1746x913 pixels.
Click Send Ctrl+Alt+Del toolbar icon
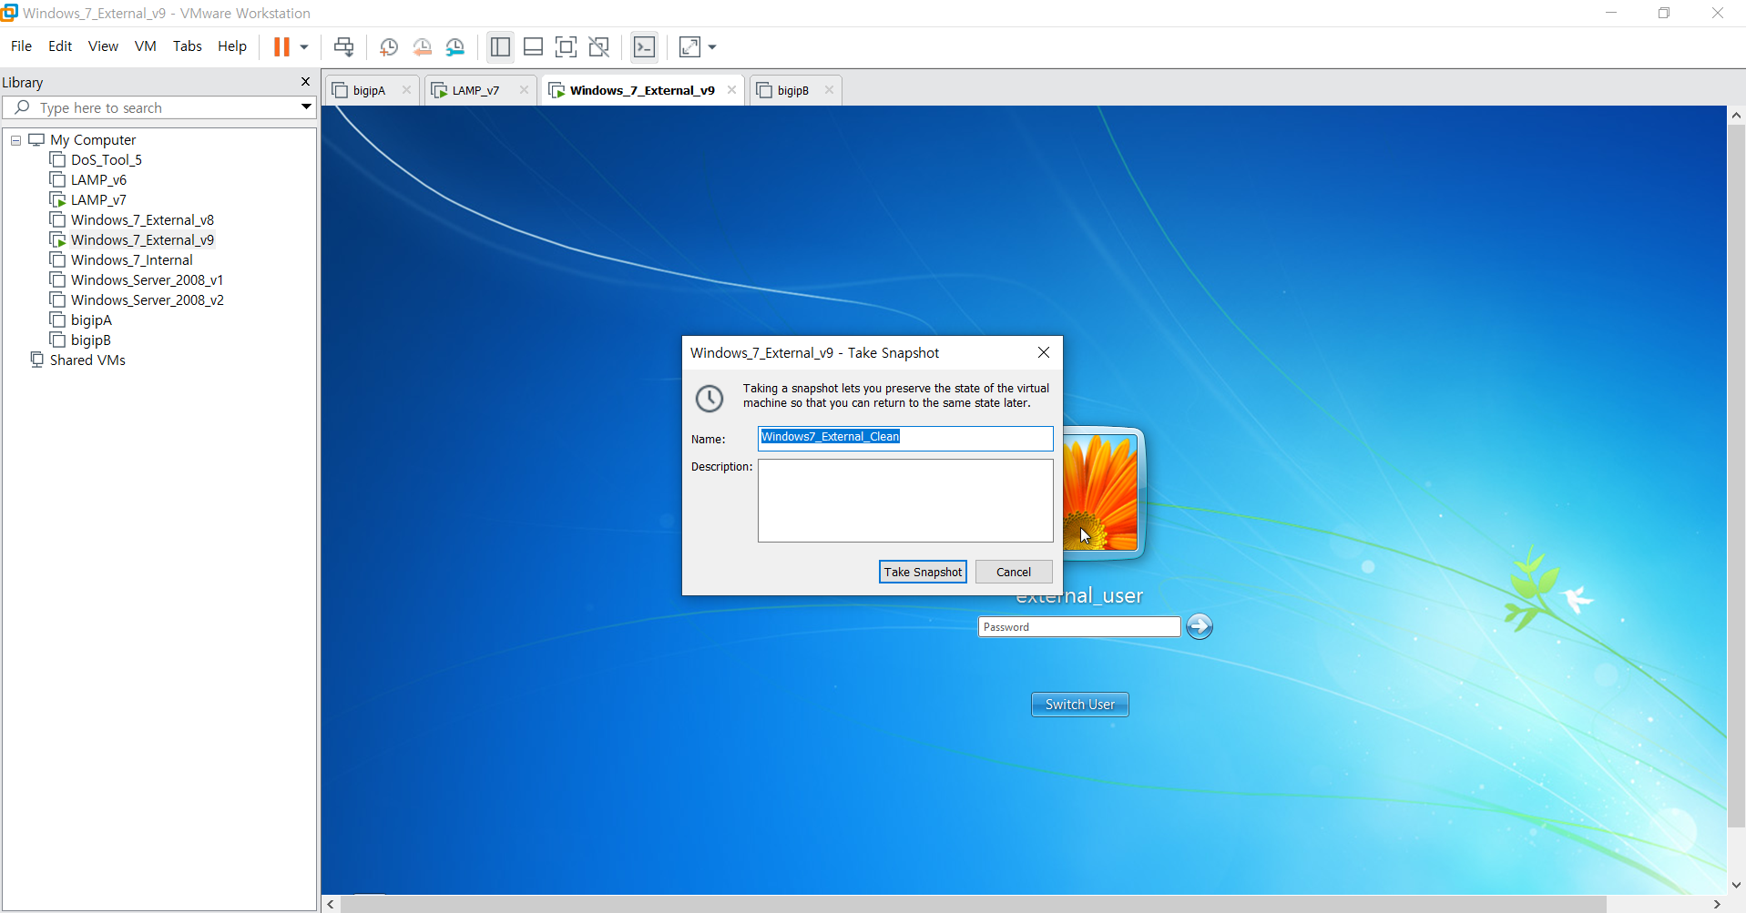coord(343,46)
